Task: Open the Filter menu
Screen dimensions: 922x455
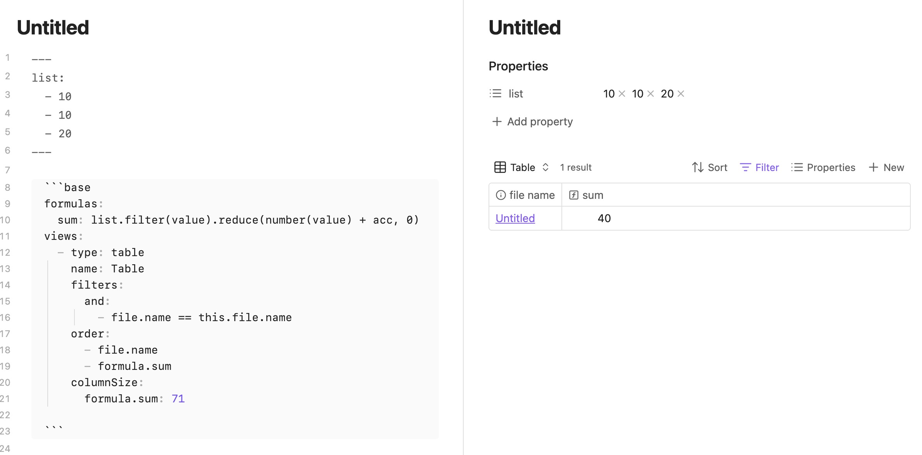Action: [759, 167]
